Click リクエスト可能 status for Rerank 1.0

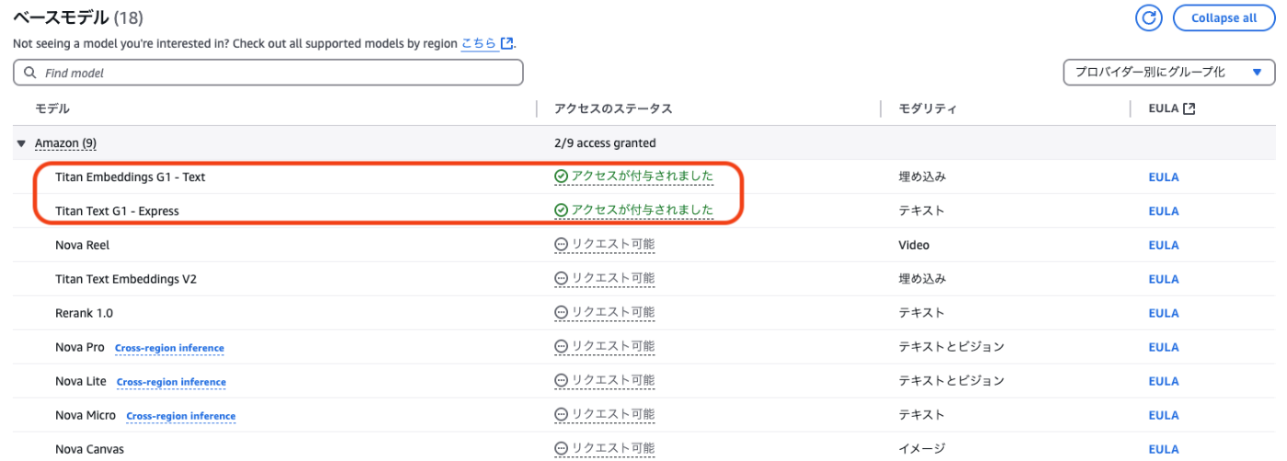pyautogui.click(x=604, y=312)
